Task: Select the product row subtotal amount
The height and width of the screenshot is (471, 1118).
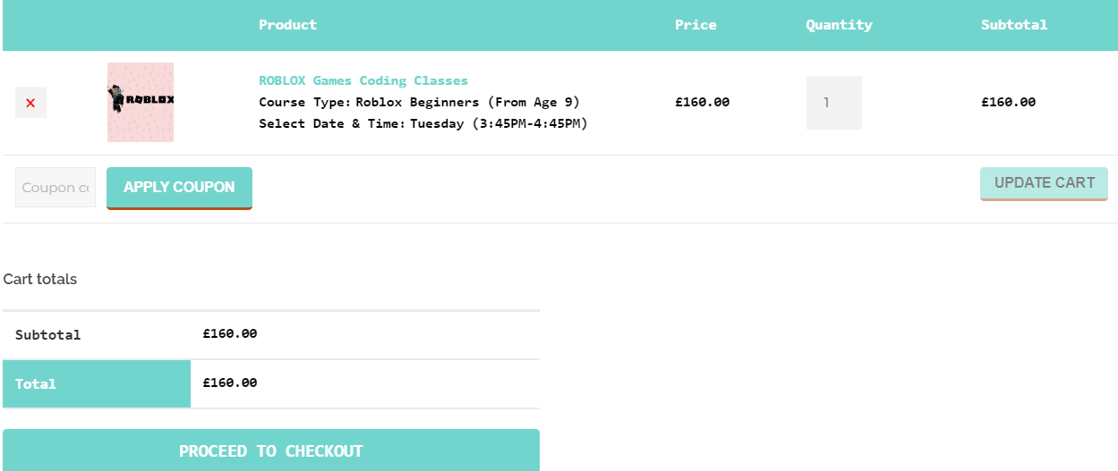Action: [x=1009, y=102]
